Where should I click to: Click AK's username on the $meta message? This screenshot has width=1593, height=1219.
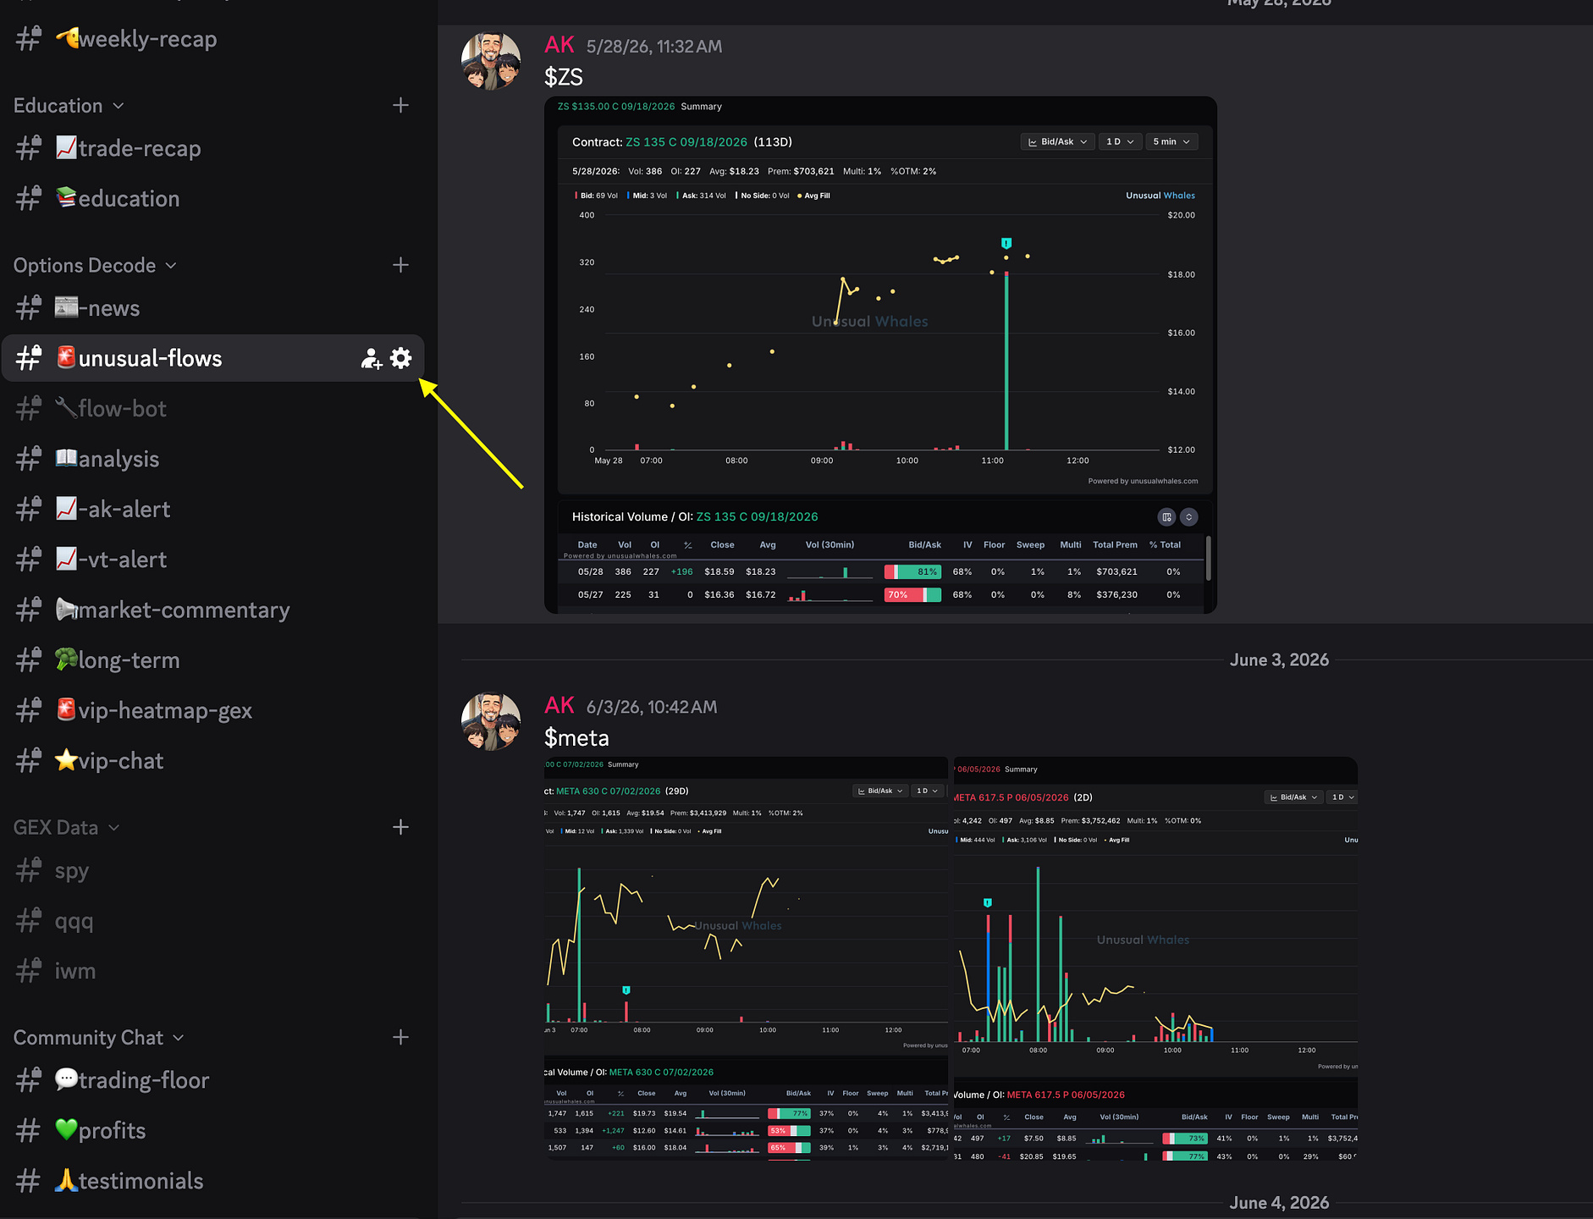[559, 705]
